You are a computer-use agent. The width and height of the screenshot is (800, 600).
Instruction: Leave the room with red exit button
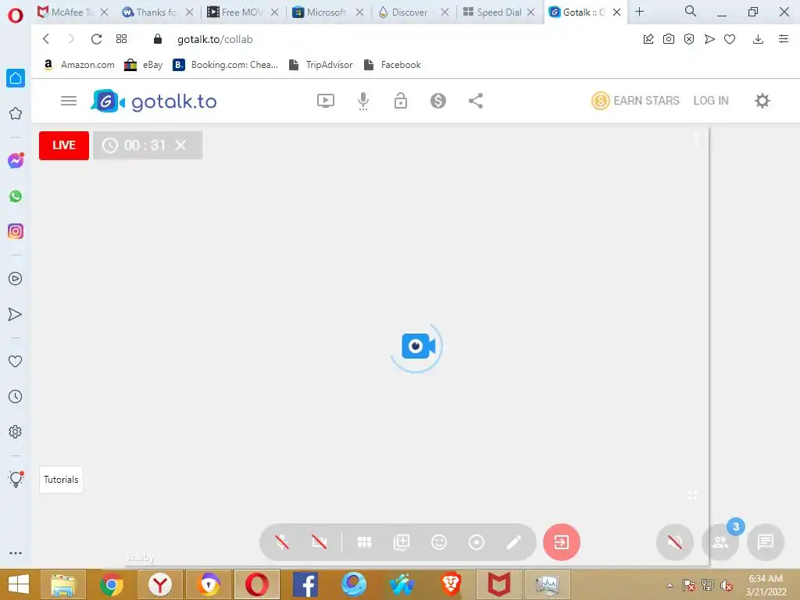point(561,542)
